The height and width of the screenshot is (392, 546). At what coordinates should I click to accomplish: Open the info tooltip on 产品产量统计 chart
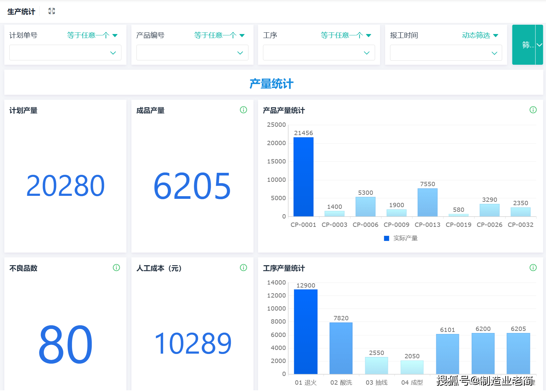click(533, 110)
